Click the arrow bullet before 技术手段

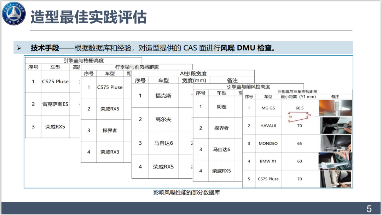[19, 48]
